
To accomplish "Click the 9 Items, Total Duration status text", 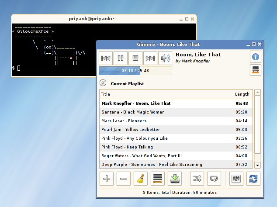I will [x=180, y=193].
